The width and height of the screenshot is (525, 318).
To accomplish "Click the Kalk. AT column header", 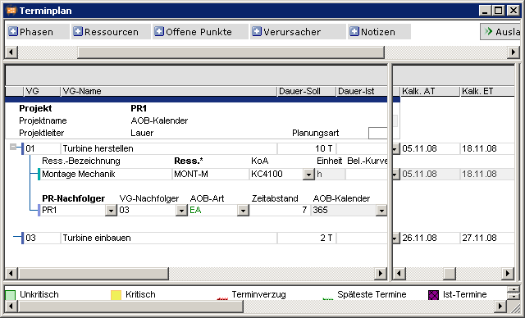I will click(430, 91).
